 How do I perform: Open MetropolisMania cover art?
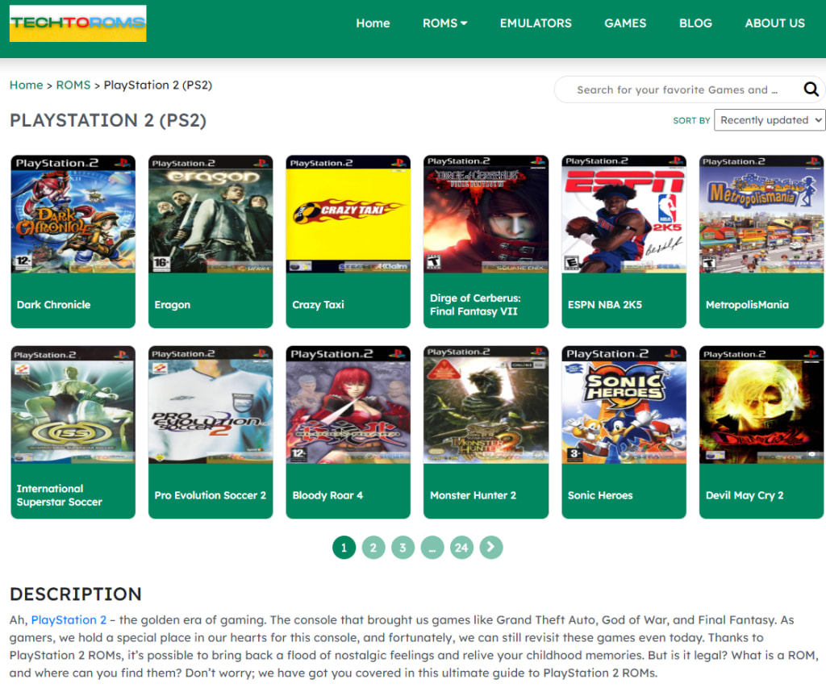tap(761, 215)
